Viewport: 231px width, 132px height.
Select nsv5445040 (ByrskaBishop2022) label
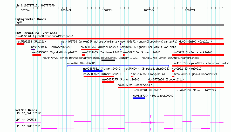pyautogui.click(x=147, y=69)
